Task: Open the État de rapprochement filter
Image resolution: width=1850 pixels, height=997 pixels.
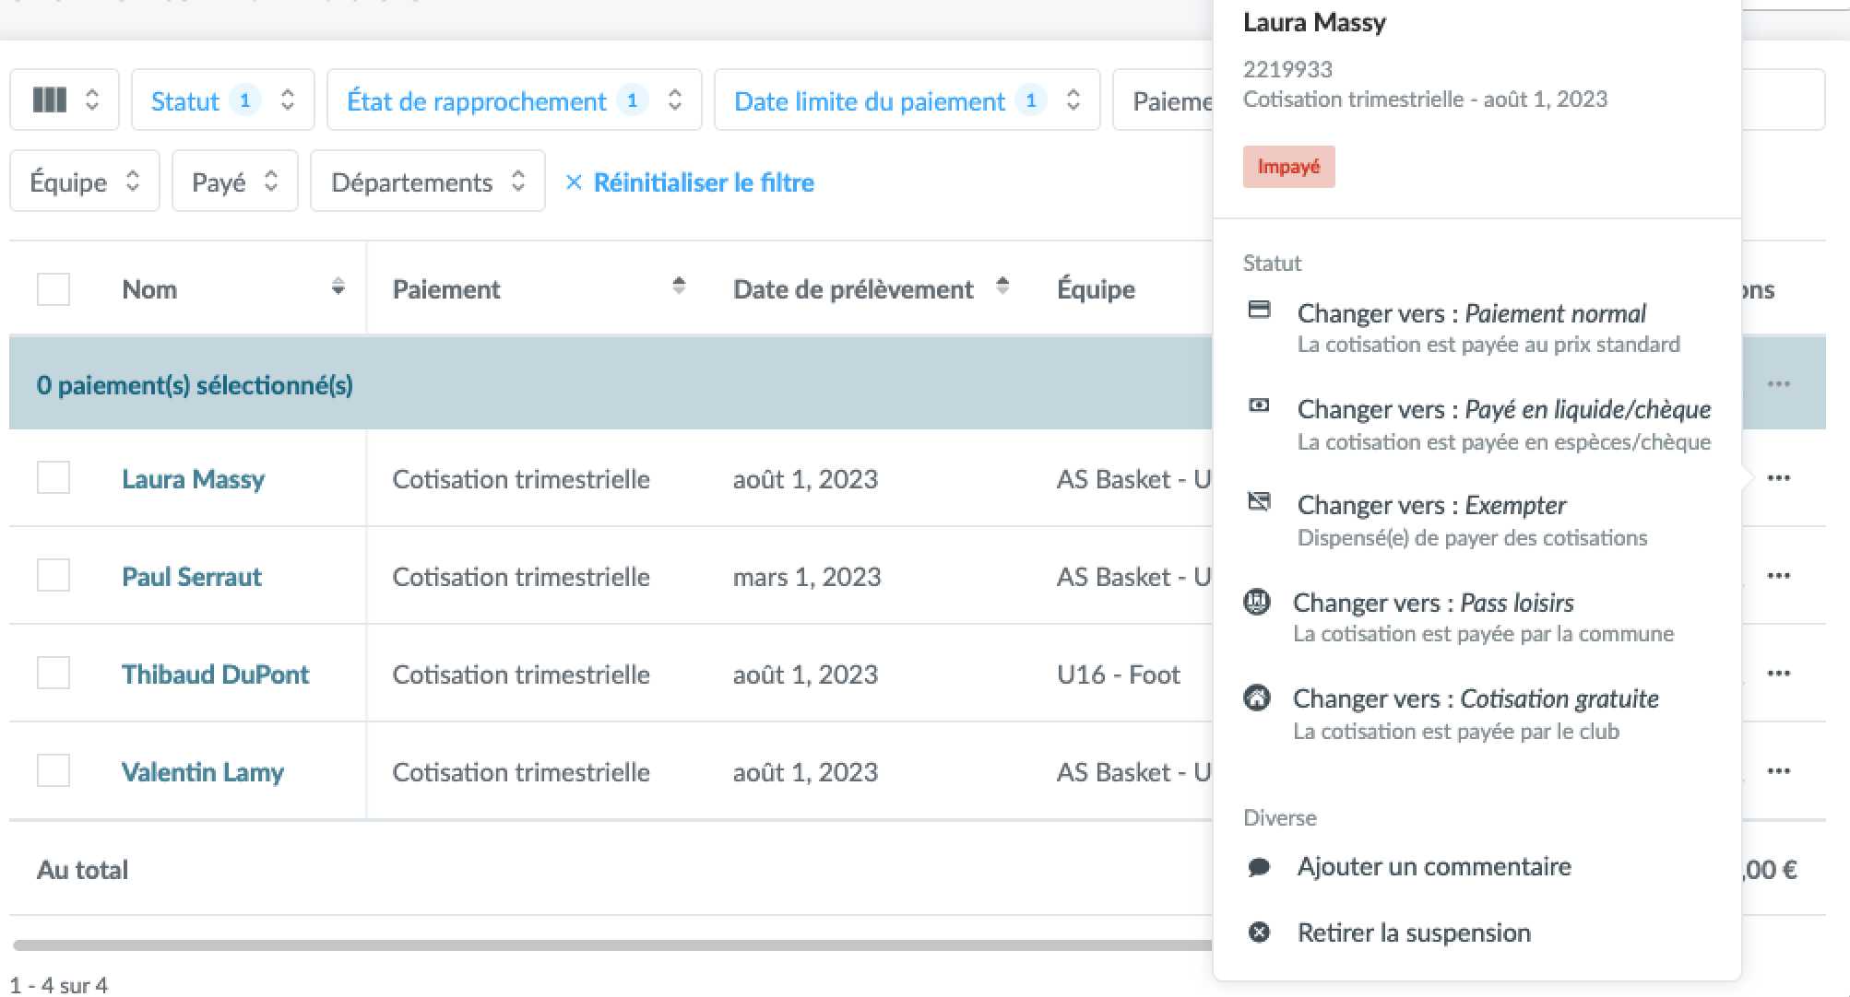Action: coord(514,100)
